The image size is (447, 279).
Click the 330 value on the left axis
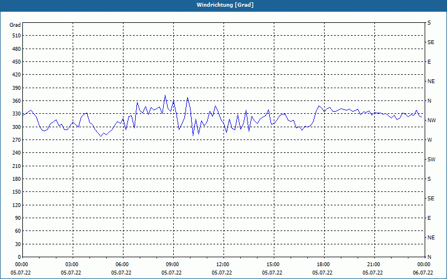[17, 114]
